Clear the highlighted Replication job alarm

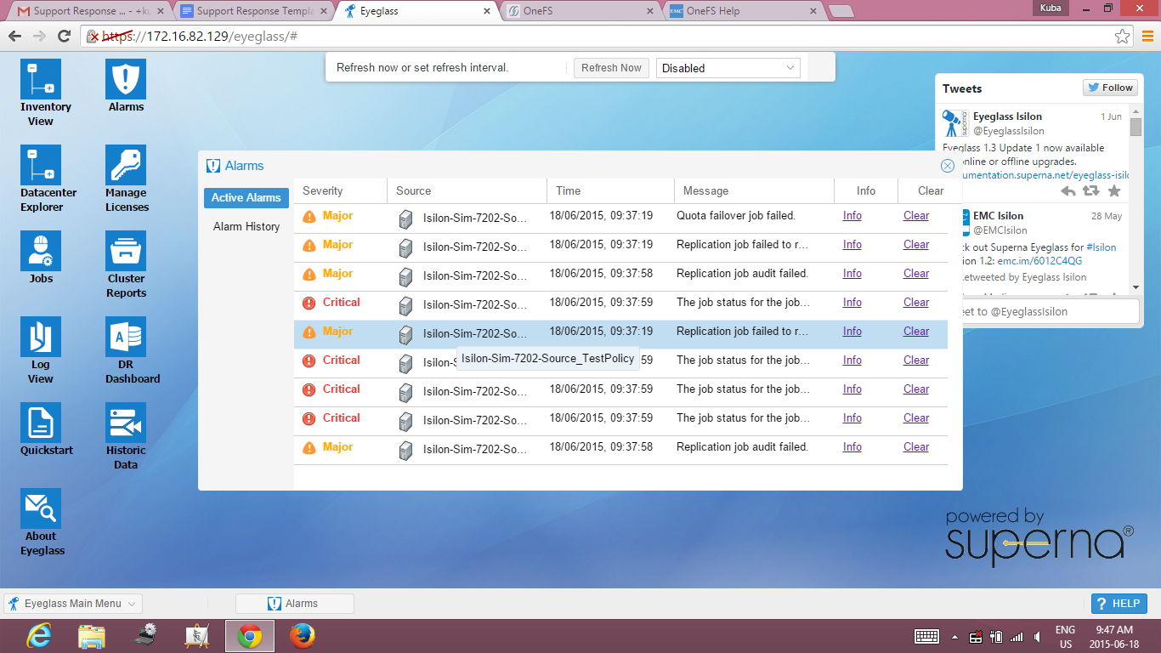[916, 332]
